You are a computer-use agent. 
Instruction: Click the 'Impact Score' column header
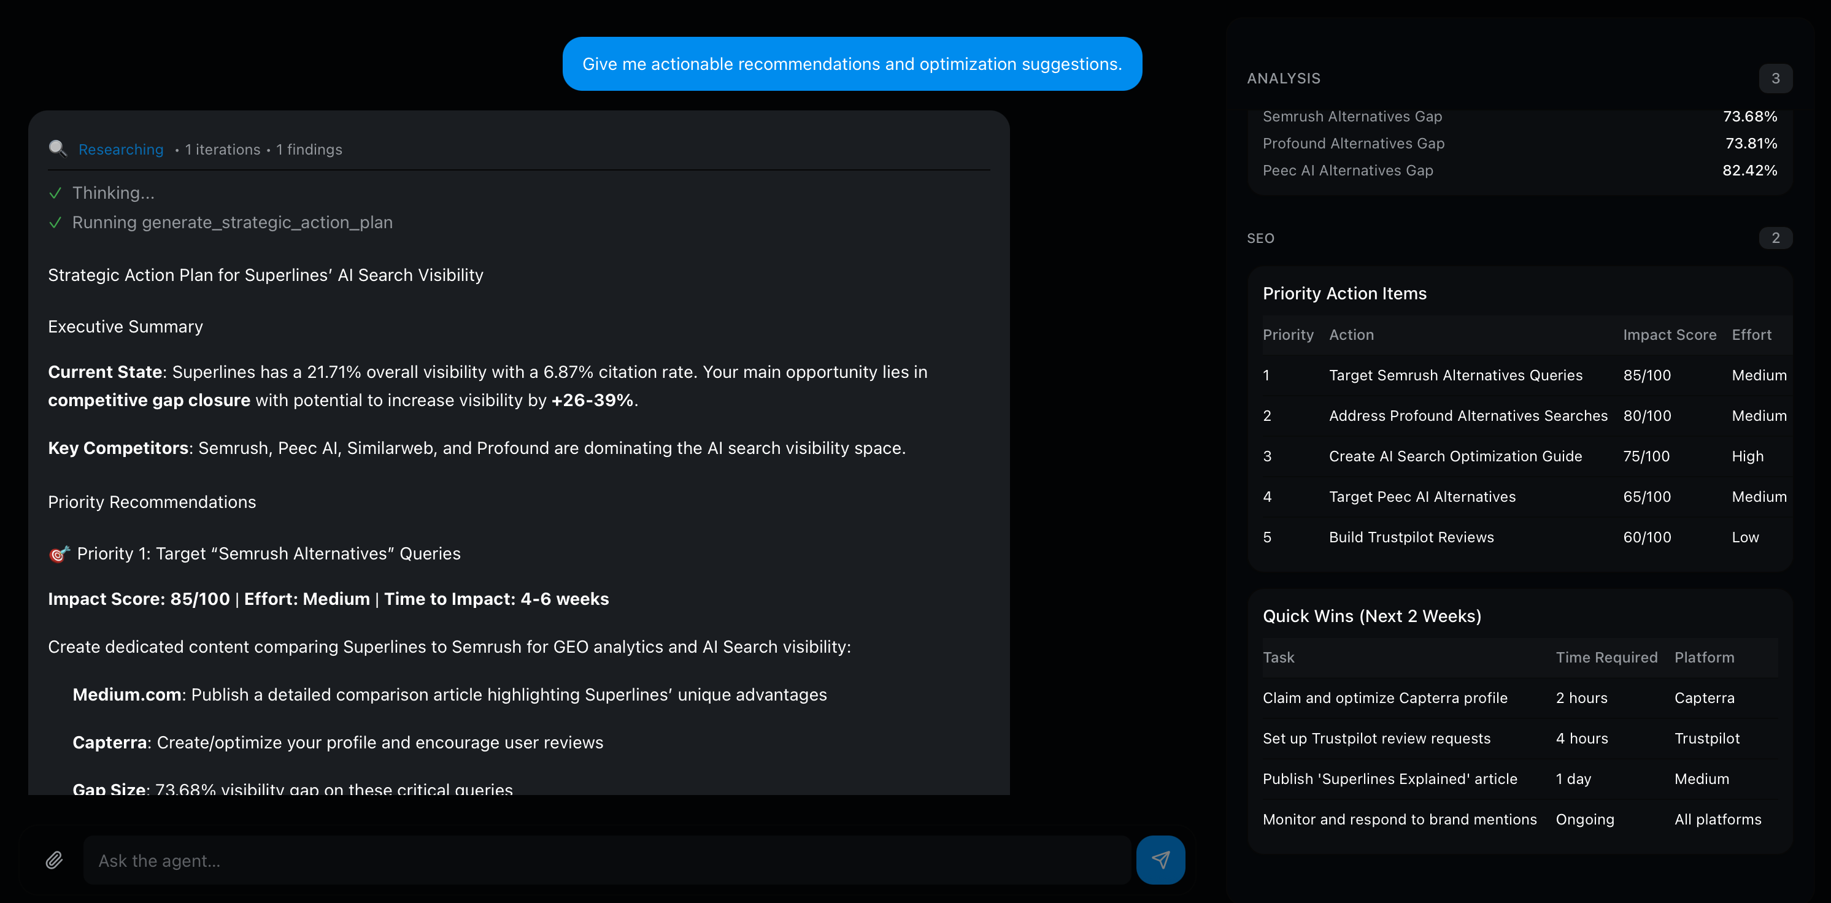tap(1670, 334)
